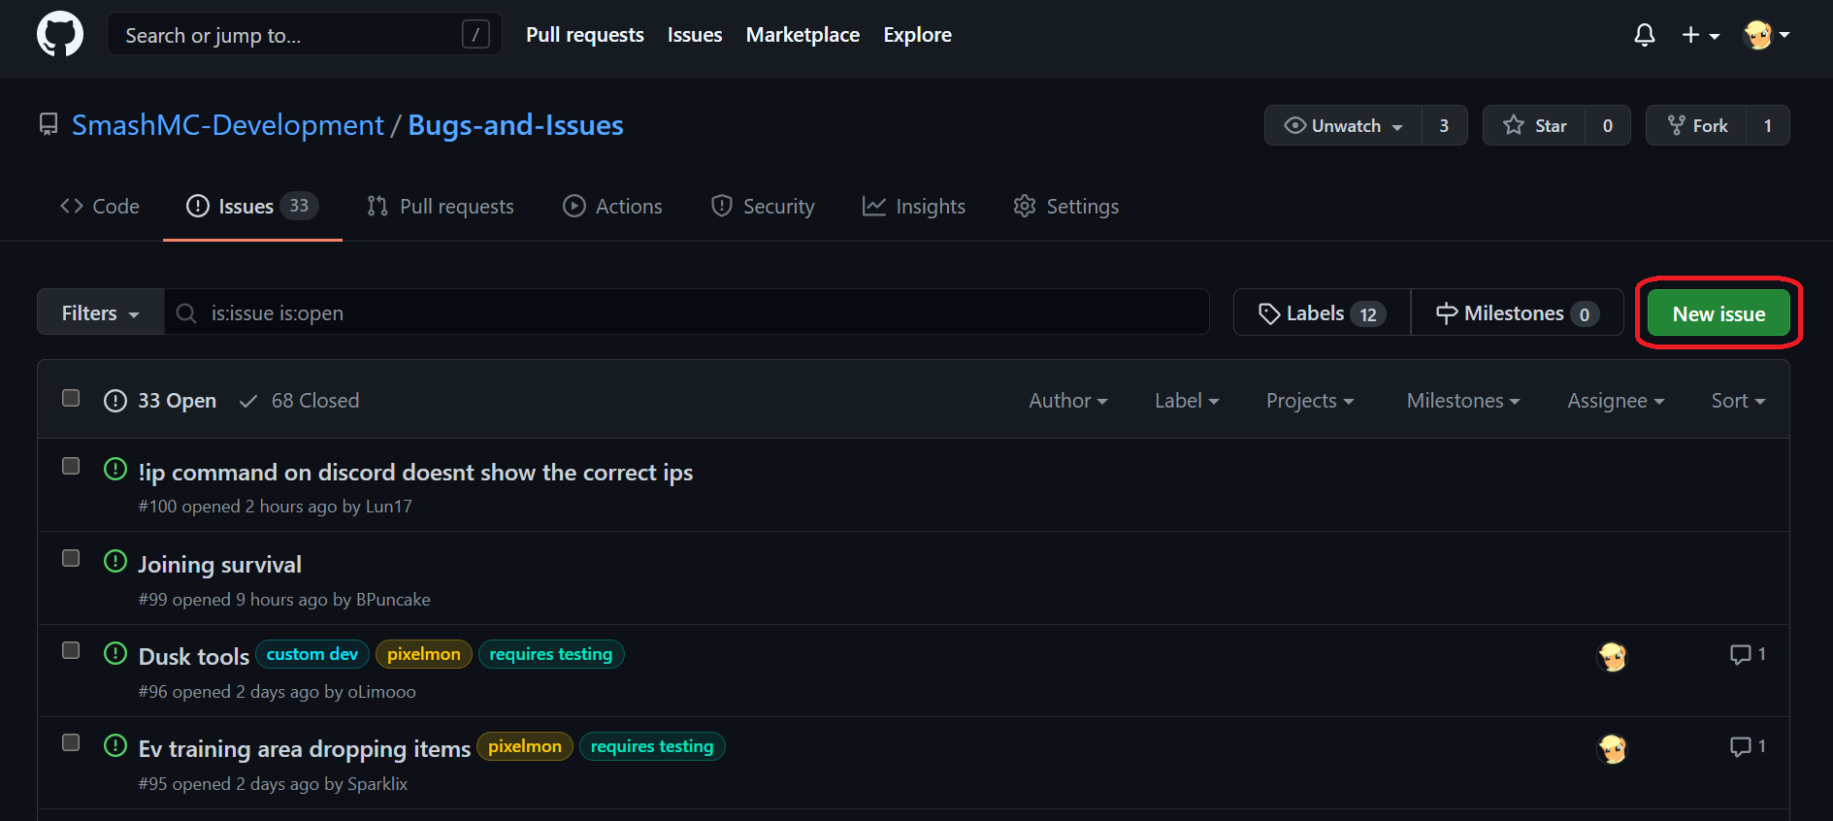Open assignee avatar on Dusk tools issue
The width and height of the screenshot is (1833, 821).
click(x=1612, y=657)
